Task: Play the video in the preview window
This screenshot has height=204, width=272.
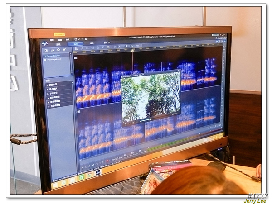Action: point(126,124)
